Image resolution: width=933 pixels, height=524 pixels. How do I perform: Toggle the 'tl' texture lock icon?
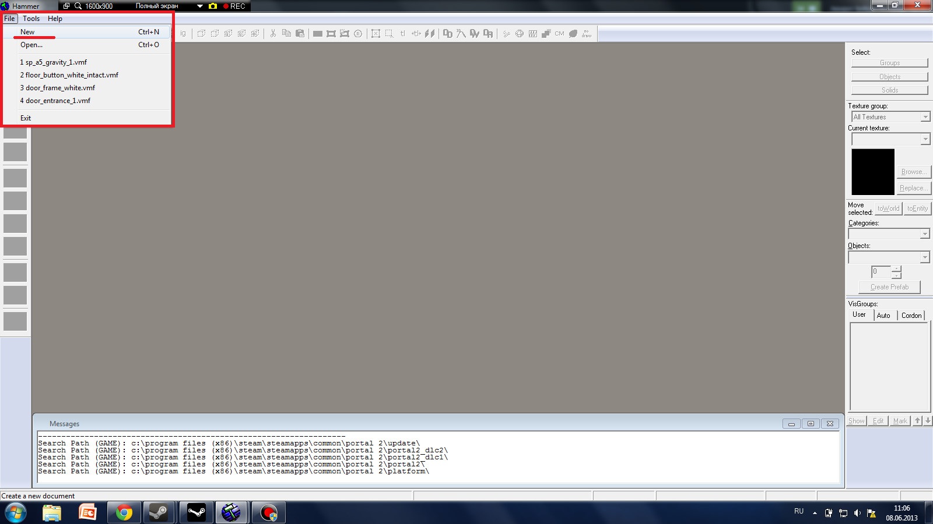[x=402, y=33]
